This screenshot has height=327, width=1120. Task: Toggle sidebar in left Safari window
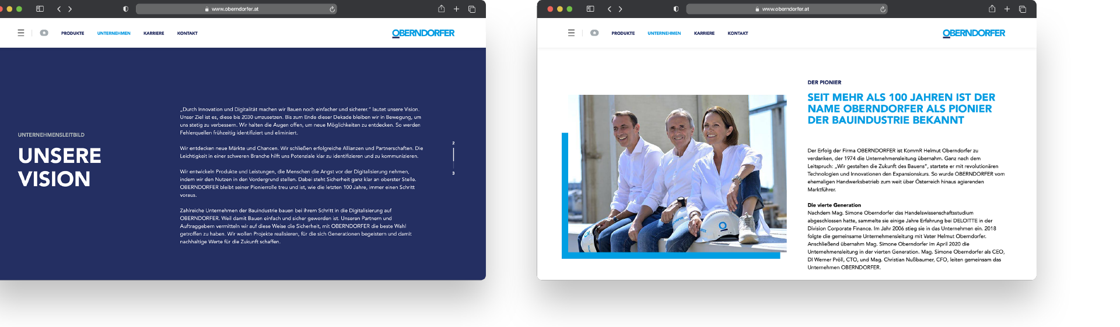[40, 9]
